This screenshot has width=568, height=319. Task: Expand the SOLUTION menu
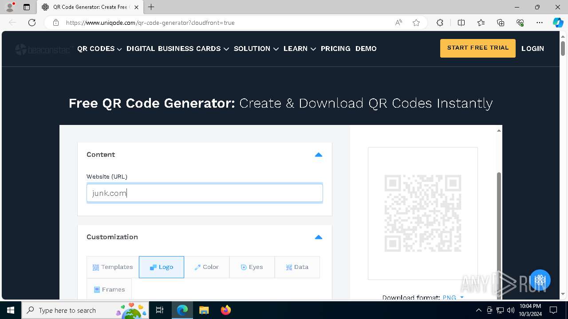[x=256, y=49]
